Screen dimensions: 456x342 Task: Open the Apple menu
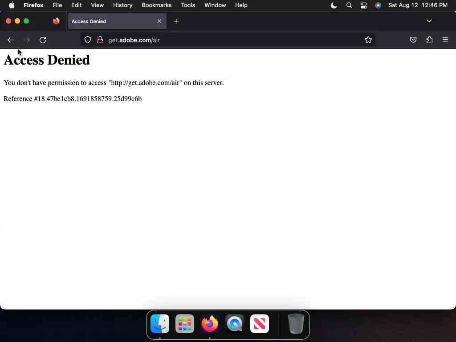coord(12,5)
